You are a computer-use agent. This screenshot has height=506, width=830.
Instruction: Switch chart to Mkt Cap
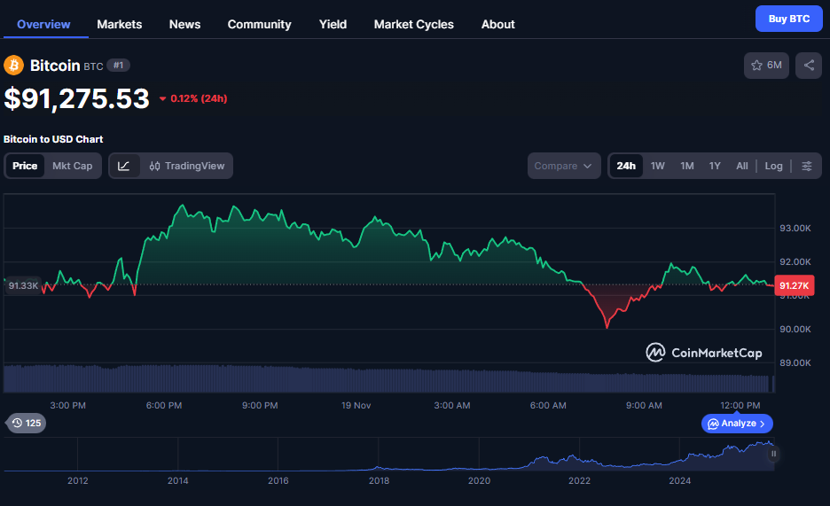(x=73, y=166)
